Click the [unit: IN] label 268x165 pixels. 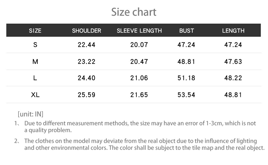30,114
